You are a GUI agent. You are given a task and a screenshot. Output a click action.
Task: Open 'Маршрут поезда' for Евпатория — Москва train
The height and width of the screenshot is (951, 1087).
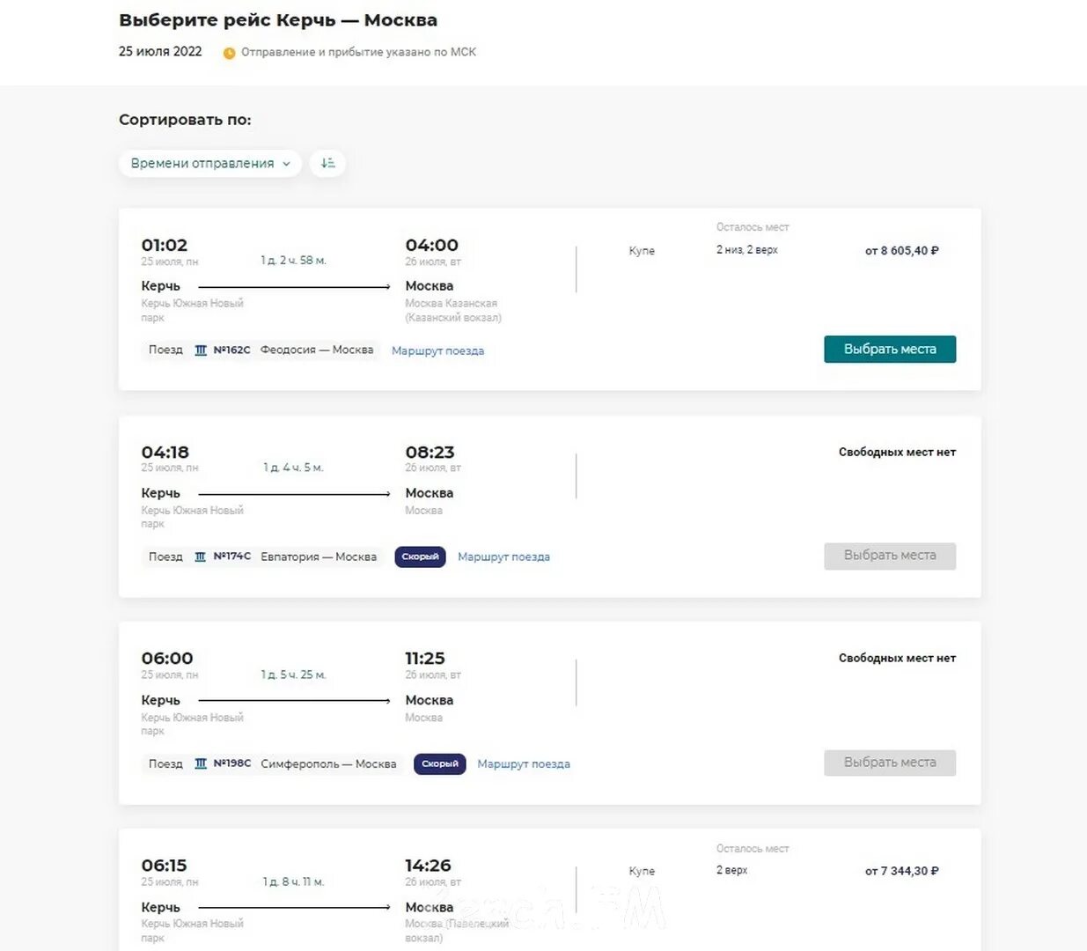(x=503, y=557)
